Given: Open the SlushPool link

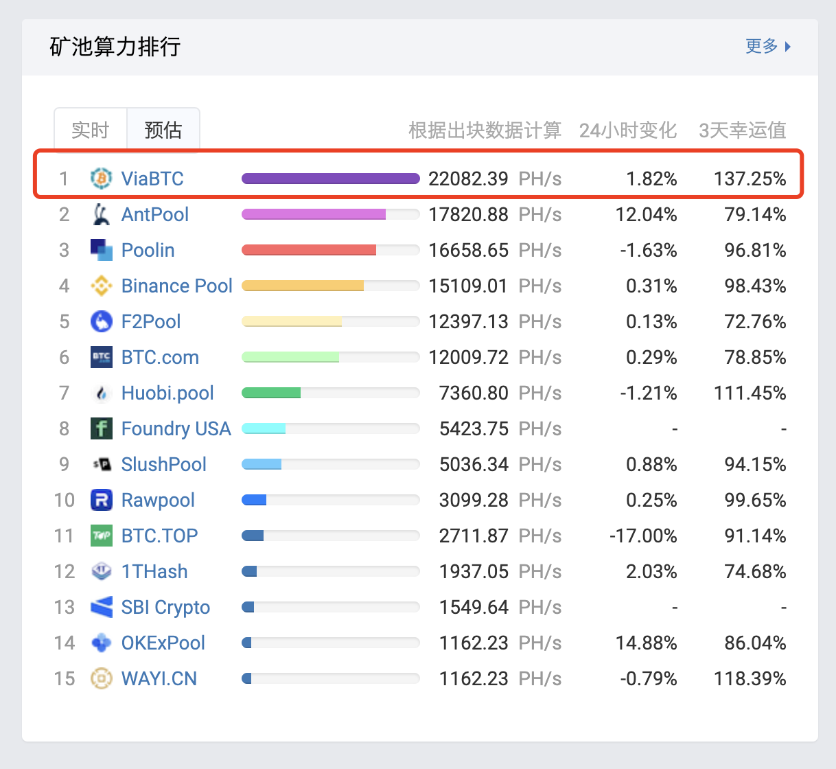Looking at the screenshot, I should tap(164, 464).
